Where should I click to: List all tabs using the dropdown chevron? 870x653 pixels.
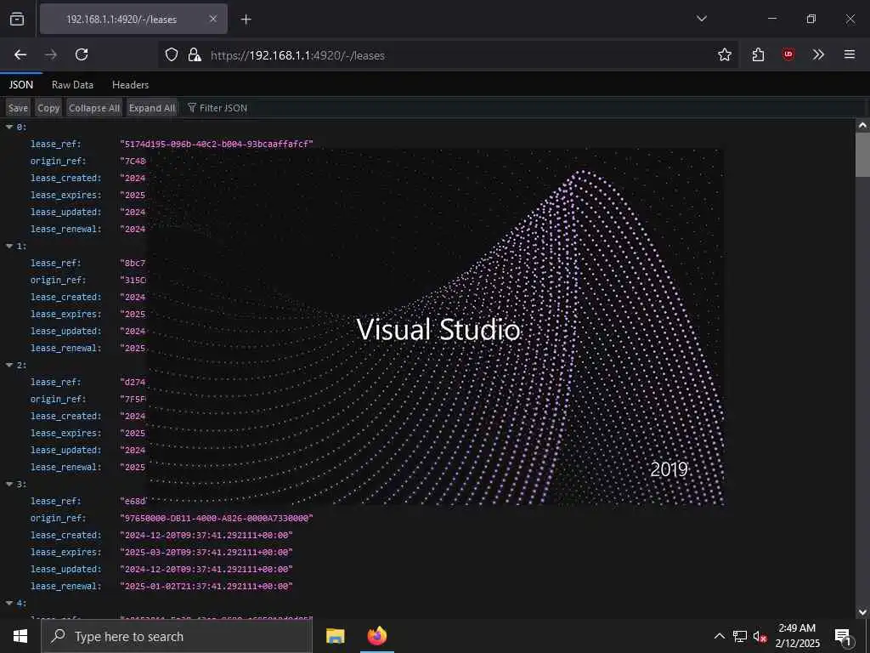click(701, 19)
